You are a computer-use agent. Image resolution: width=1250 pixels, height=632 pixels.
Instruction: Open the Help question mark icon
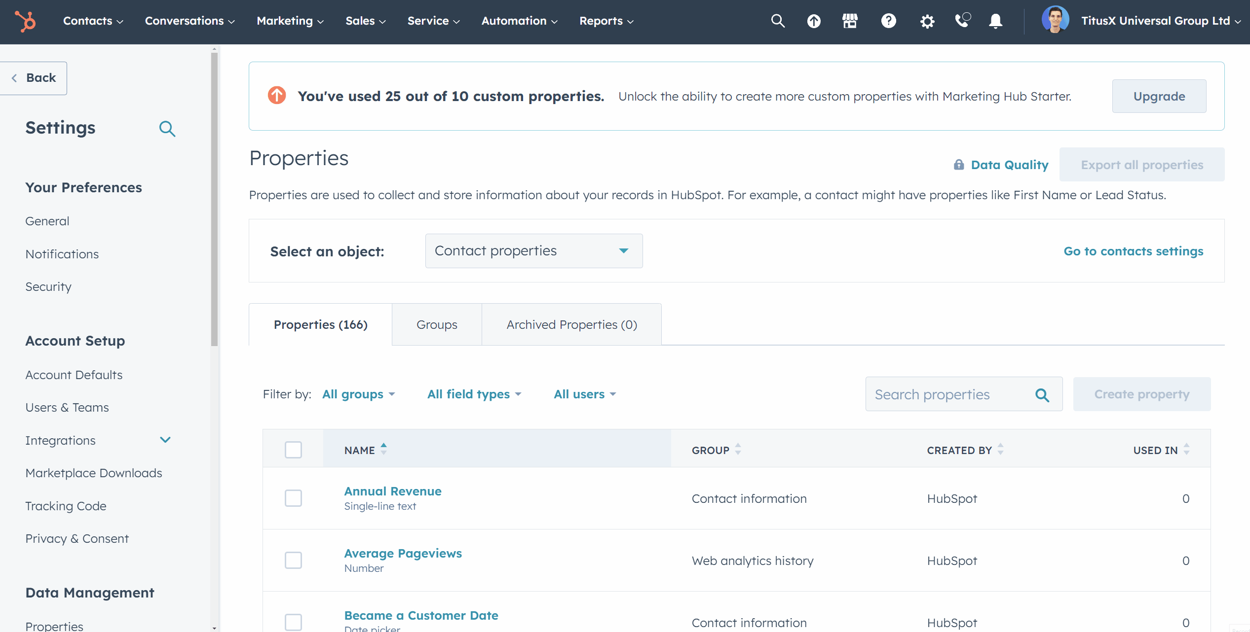pos(888,21)
